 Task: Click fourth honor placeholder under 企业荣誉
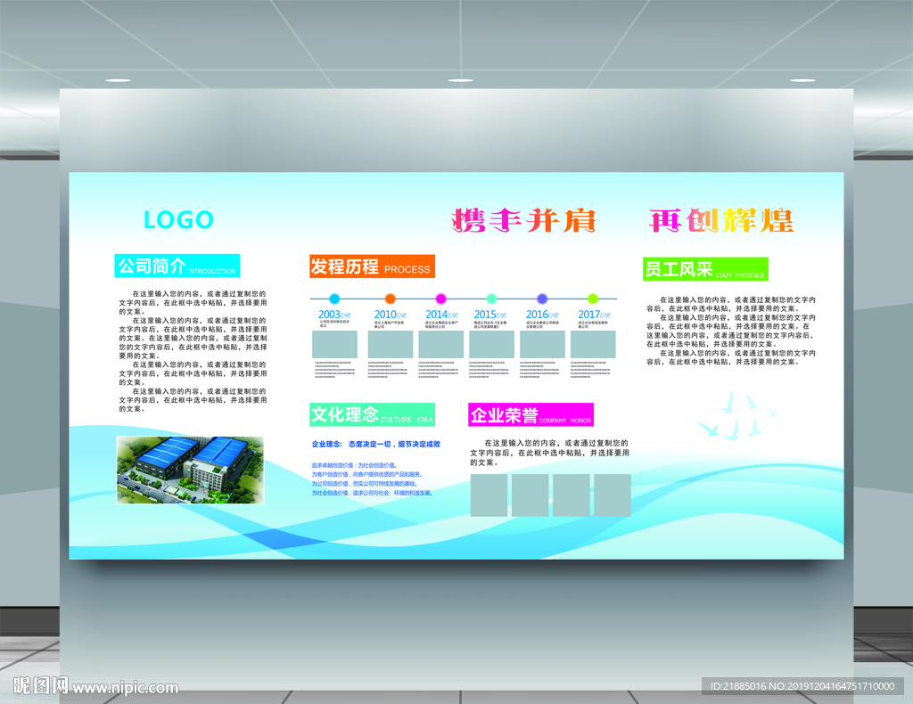pyautogui.click(x=613, y=495)
